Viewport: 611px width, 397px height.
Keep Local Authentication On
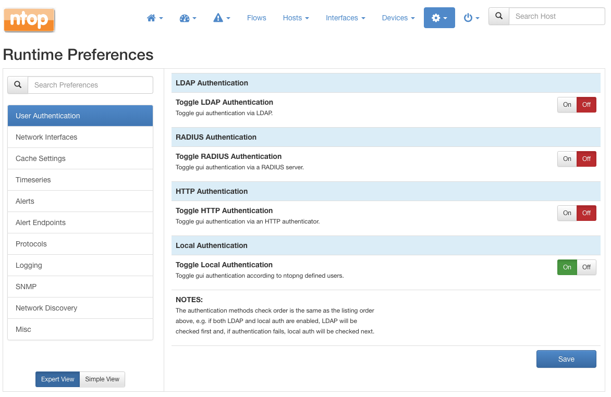(x=567, y=267)
